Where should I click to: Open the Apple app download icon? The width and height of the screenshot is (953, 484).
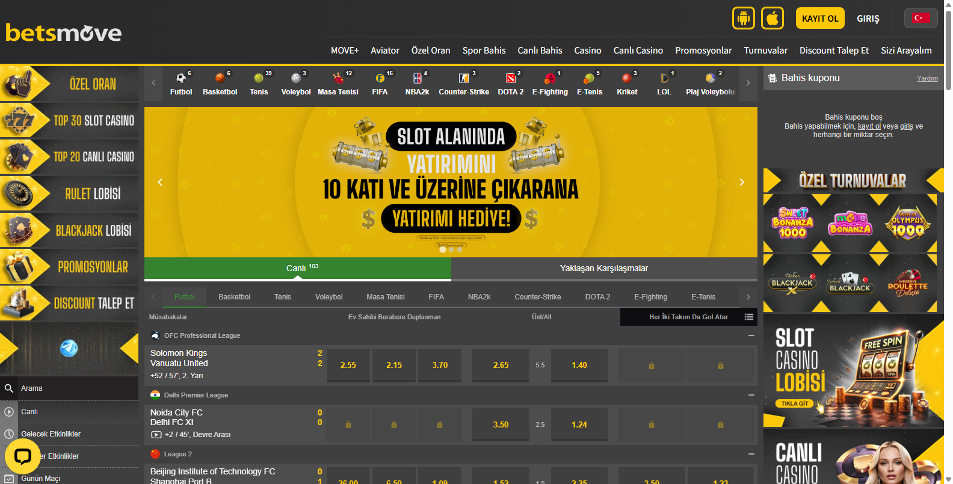[773, 18]
